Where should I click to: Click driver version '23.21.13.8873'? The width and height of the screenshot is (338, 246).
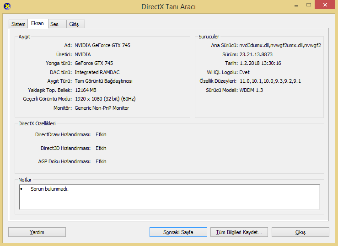click(x=256, y=54)
